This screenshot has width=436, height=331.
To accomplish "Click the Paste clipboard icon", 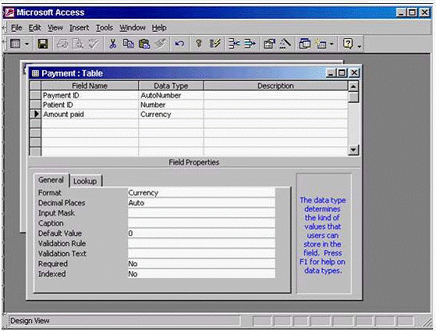I will coord(144,44).
